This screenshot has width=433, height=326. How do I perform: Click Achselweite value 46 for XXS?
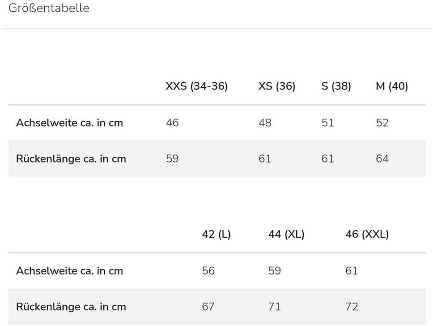coord(172,123)
